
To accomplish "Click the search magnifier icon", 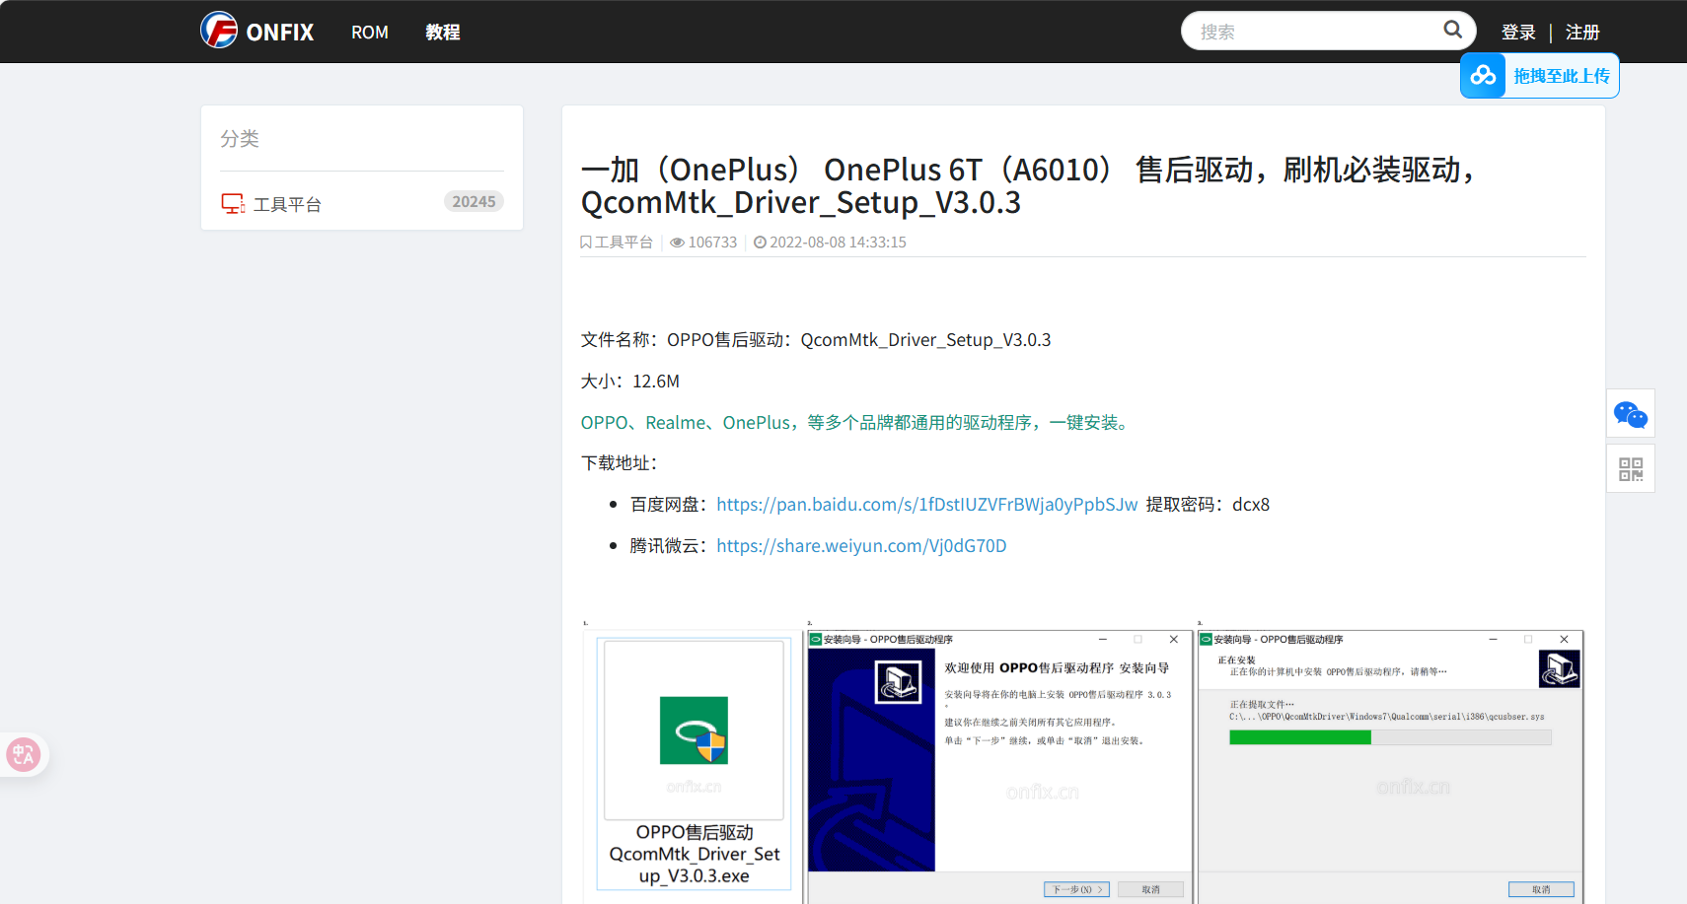I will click(x=1452, y=30).
